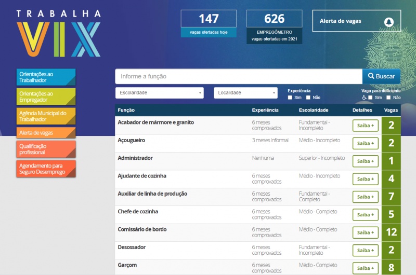Open Agência Municipal do Trabalhador menu item
416x275 pixels.
pyautogui.click(x=46, y=116)
